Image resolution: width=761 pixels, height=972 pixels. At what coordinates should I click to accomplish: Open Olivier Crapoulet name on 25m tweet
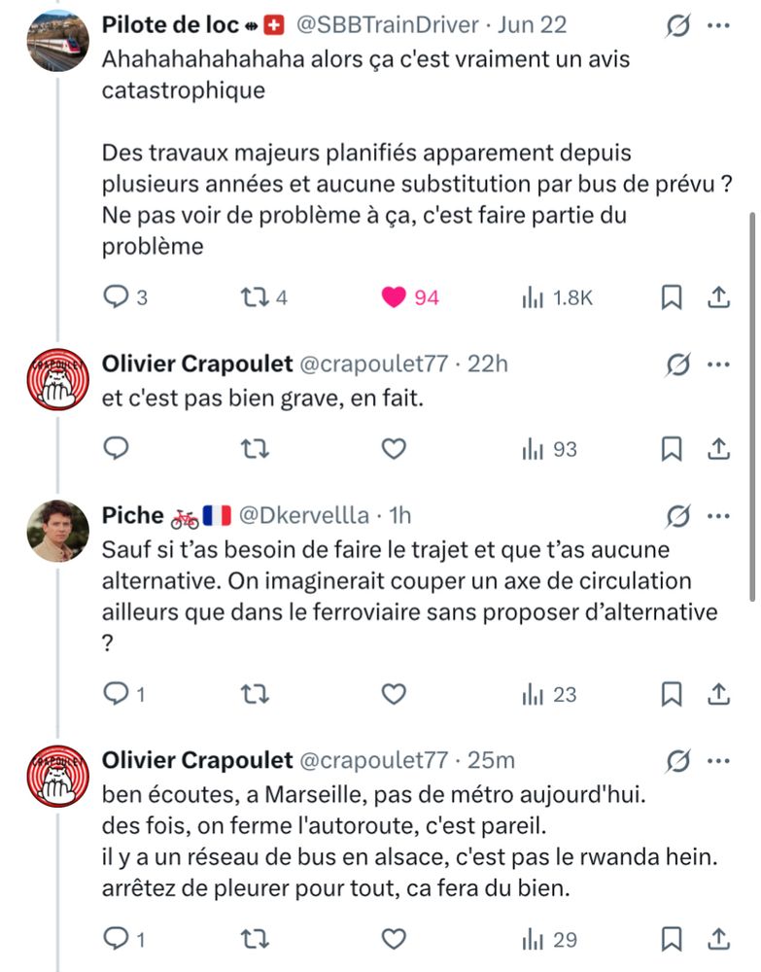click(197, 760)
